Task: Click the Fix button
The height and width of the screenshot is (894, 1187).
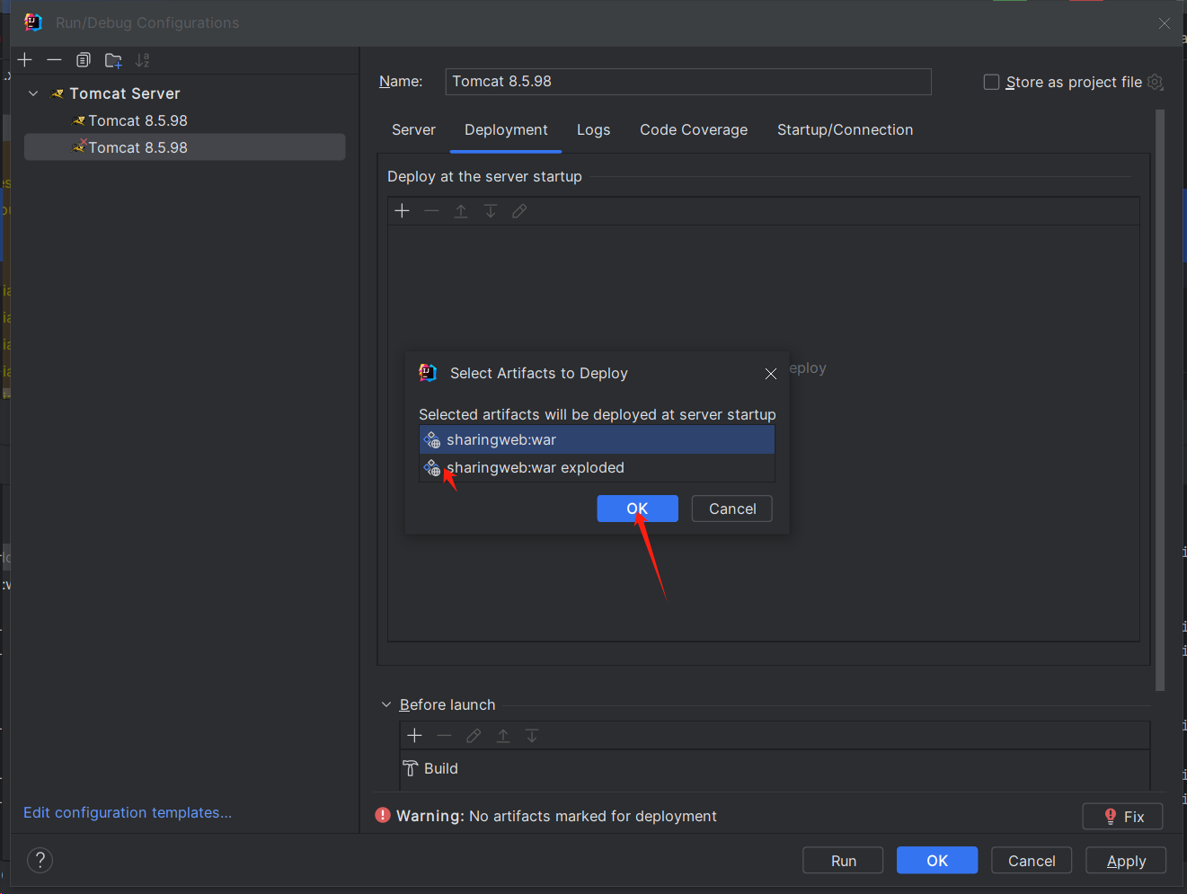Action: (1123, 816)
